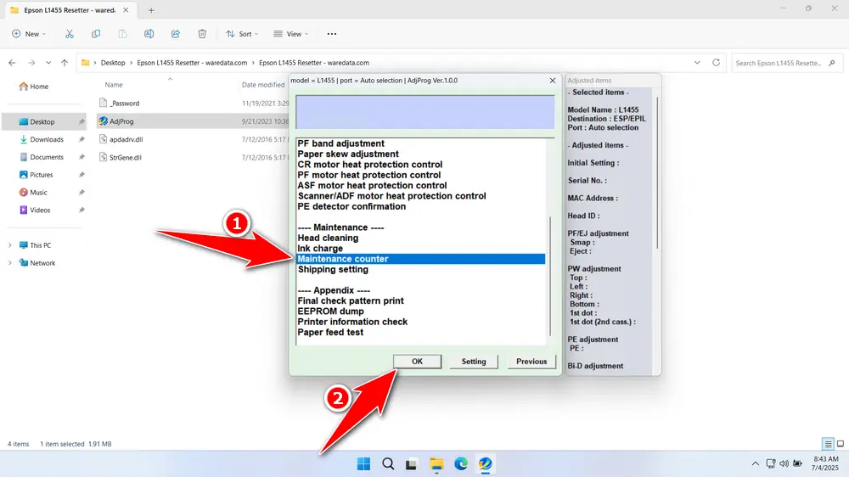This screenshot has width=849, height=477.
Task: Click the Rename icon in toolbar
Action: click(149, 34)
